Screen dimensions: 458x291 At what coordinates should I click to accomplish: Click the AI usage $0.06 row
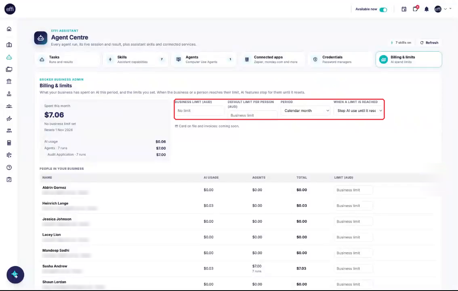point(105,141)
